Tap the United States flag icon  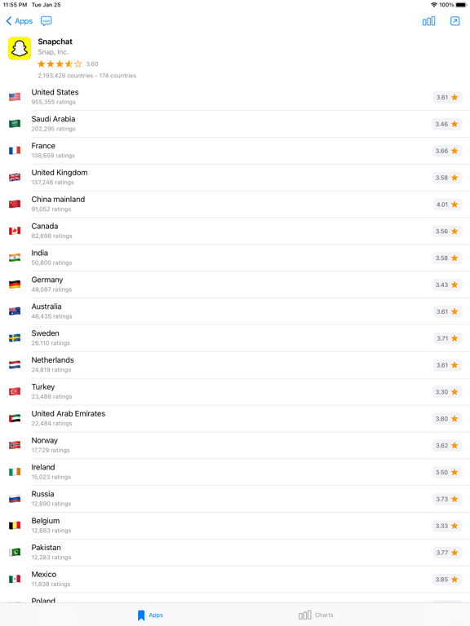coord(15,97)
